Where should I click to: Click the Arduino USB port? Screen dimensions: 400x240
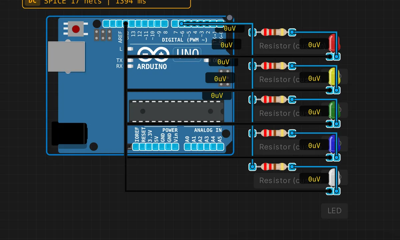tap(66, 57)
